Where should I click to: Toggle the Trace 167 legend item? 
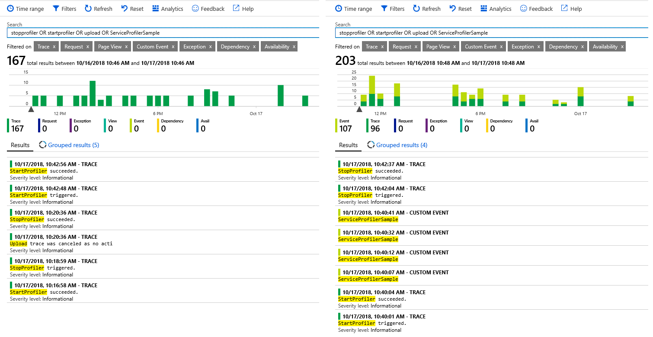tap(16, 125)
